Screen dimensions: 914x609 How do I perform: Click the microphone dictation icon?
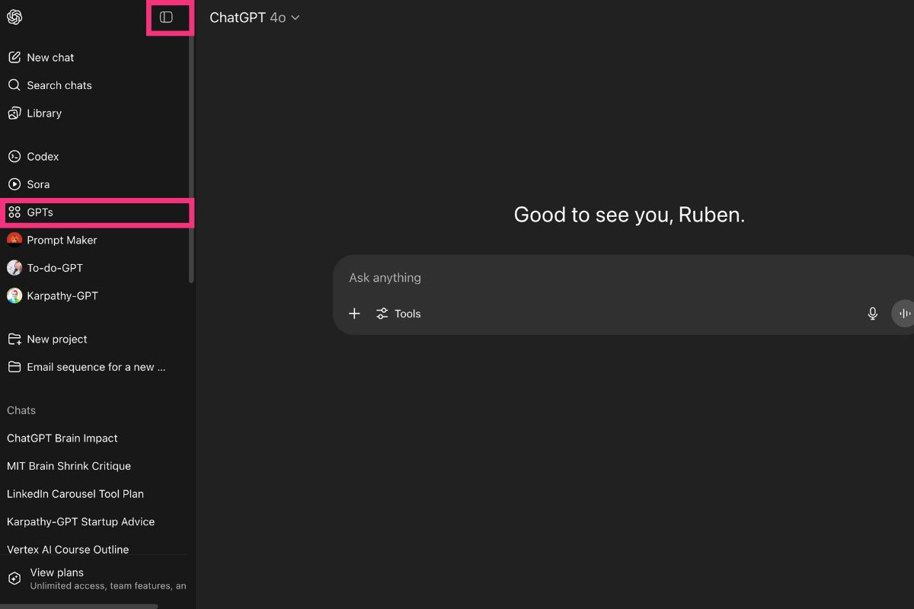click(x=873, y=314)
